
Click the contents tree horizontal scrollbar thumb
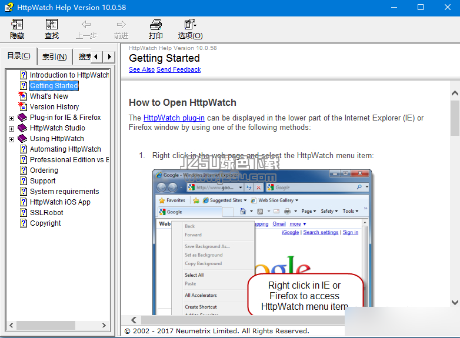coord(46,325)
